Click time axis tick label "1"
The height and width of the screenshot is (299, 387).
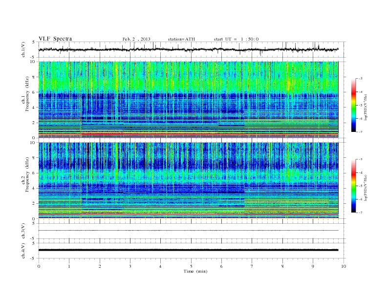coord(69,266)
